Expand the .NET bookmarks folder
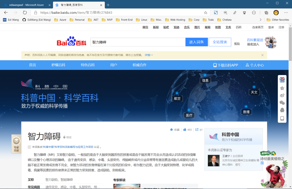 (93, 20)
